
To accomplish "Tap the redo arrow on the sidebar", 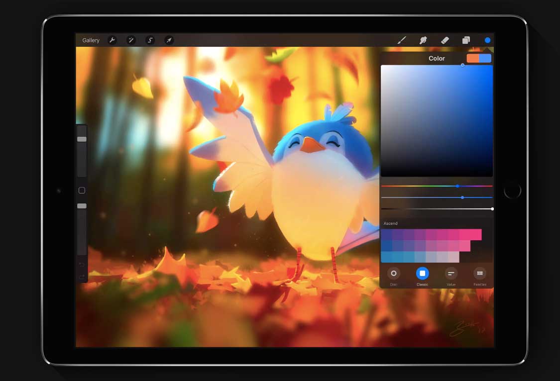I will click(81, 277).
